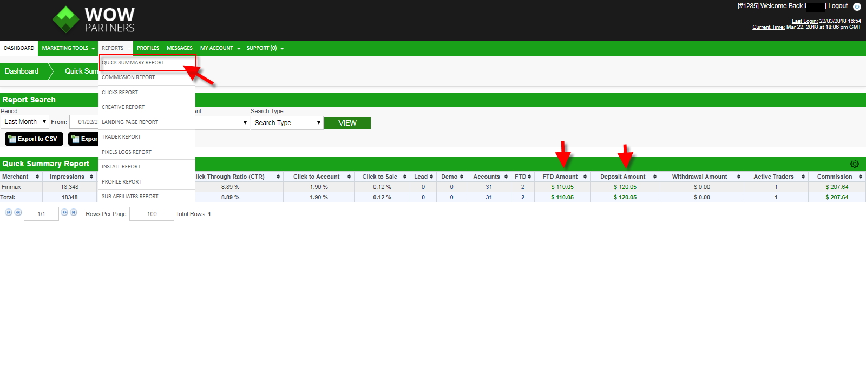Choose Trader Report in the menu

coord(121,137)
